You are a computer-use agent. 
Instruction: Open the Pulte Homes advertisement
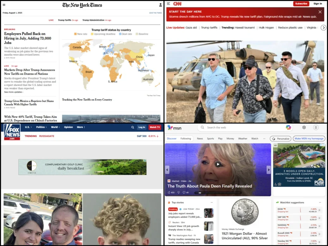(299, 165)
